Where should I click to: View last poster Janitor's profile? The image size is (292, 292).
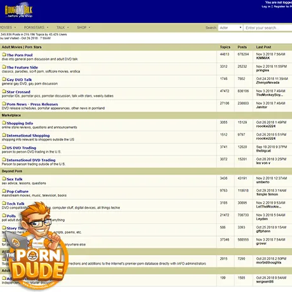tap(262, 107)
